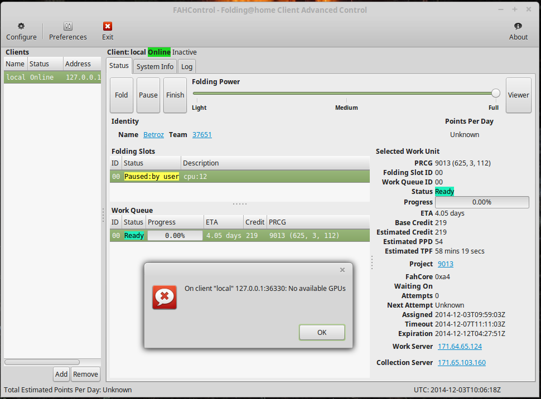Open the Preferences toolbar icon

pyautogui.click(x=68, y=26)
